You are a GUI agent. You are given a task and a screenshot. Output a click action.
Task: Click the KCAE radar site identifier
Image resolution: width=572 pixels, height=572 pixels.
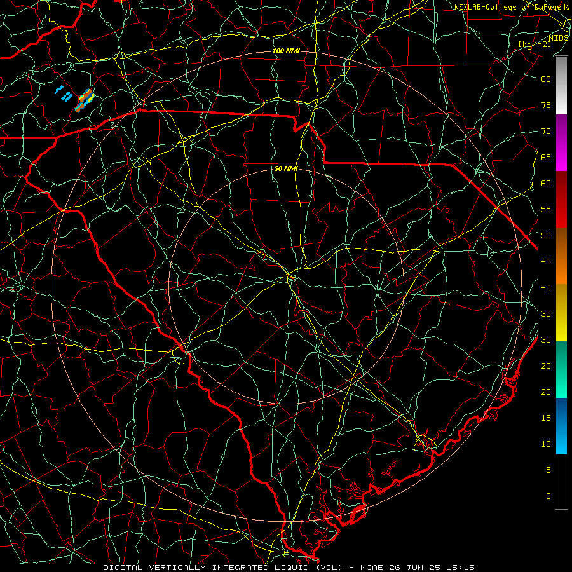pyautogui.click(x=372, y=568)
